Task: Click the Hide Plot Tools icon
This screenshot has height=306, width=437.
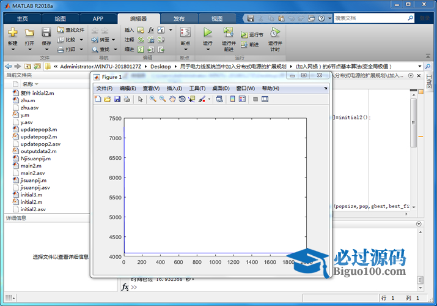Action: 255,99
